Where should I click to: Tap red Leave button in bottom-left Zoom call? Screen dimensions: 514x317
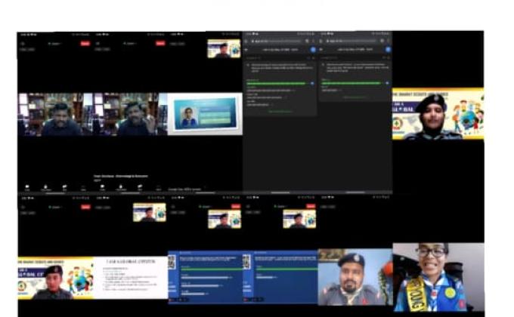85,207
